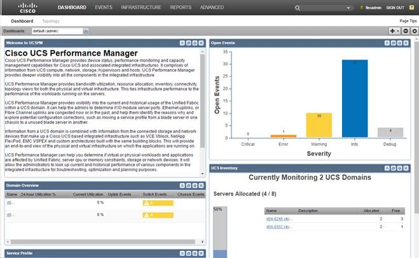This screenshot has width=419, height=258.
Task: Open the ADVANCED menu
Action: [x=212, y=8]
